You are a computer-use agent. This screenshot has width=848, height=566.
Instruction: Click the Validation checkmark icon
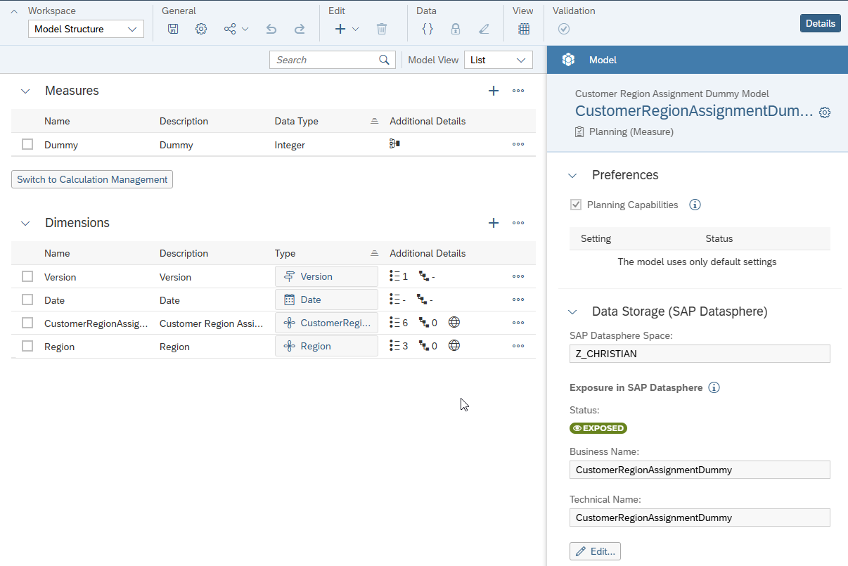[564, 29]
